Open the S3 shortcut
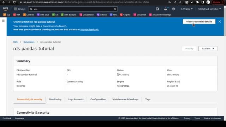The width and height of the screenshot is (226, 127). coord(55,15)
